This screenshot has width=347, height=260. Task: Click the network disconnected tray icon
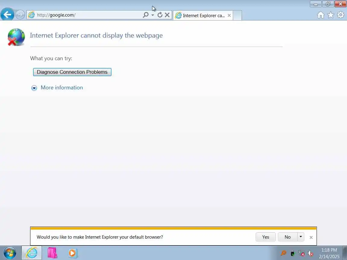[x=302, y=253]
